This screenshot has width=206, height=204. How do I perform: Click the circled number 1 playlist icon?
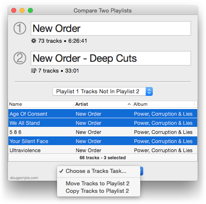(20, 28)
